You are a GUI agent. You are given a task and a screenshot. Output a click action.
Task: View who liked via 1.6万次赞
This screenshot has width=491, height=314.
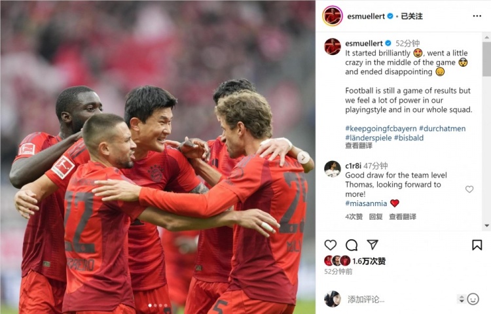point(369,261)
